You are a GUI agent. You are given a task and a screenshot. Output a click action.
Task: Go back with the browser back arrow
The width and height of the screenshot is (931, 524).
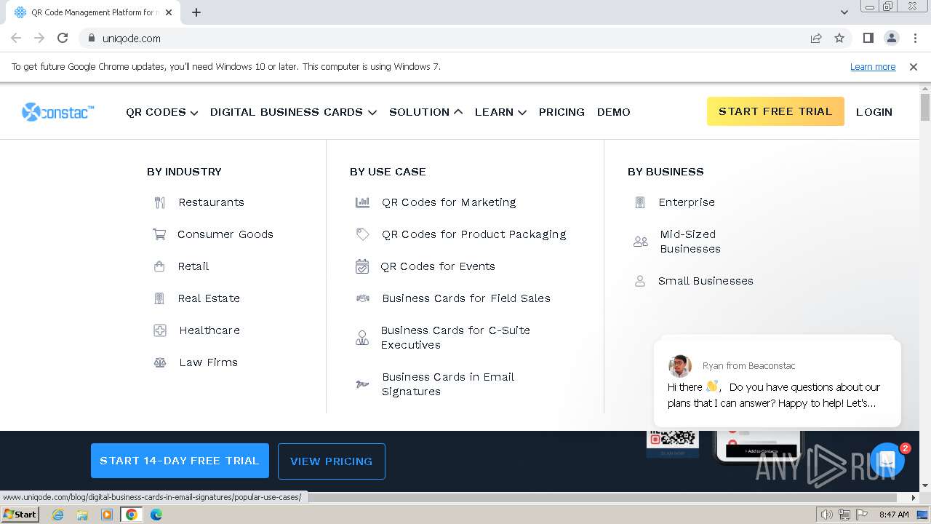pos(16,38)
